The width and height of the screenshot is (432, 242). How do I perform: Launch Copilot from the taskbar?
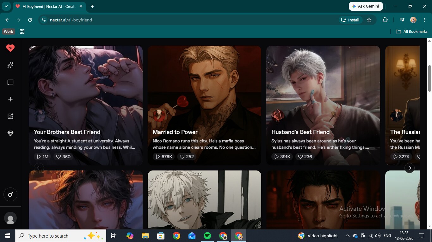130,236
